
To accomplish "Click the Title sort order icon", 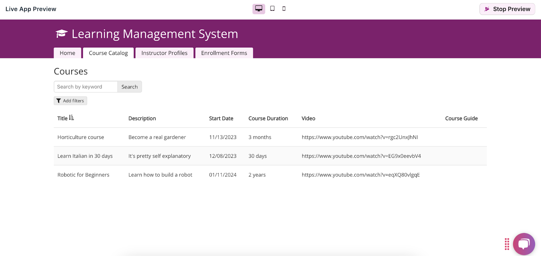I will (x=71, y=118).
